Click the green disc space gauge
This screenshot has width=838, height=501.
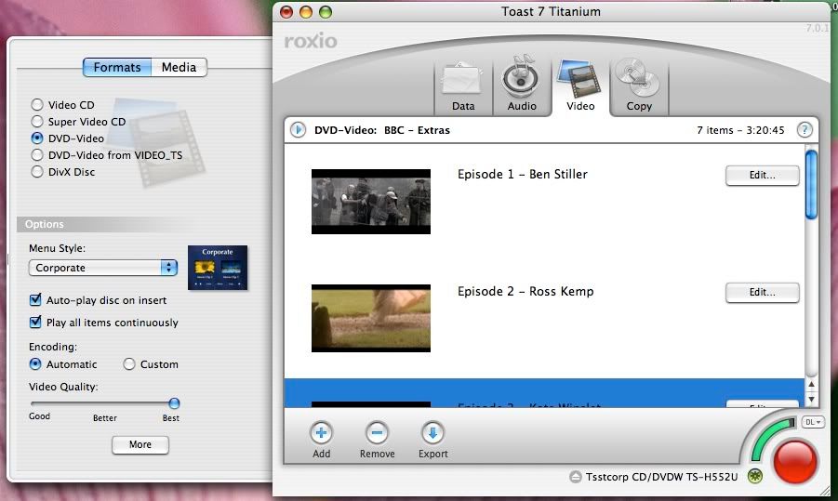click(769, 438)
